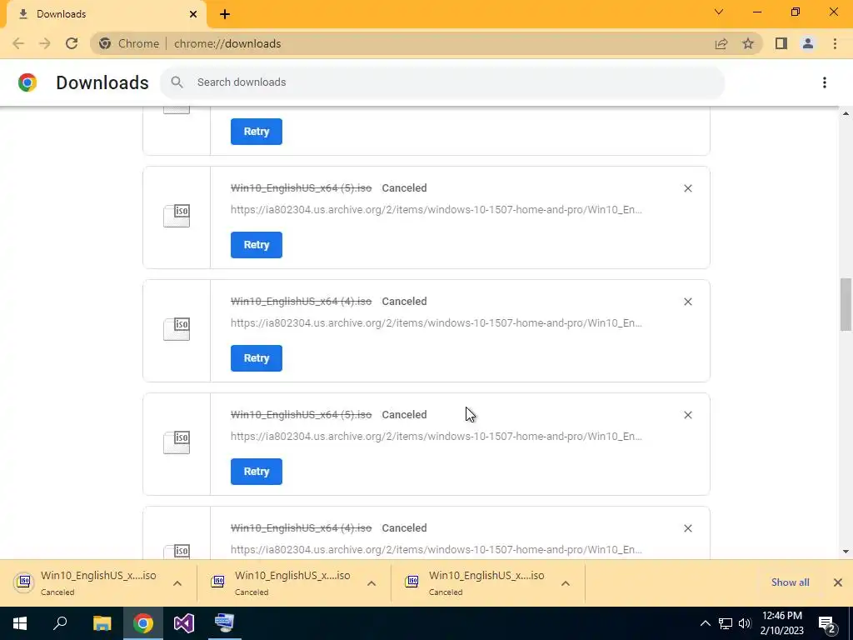Click the scrollbar down arrow
Screen dimensions: 853x640
tap(846, 552)
